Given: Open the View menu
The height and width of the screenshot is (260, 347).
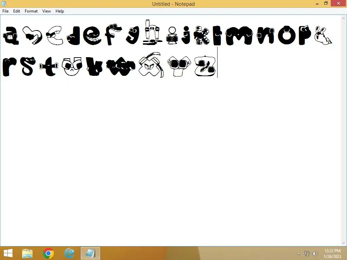Looking at the screenshot, I should click(x=46, y=11).
